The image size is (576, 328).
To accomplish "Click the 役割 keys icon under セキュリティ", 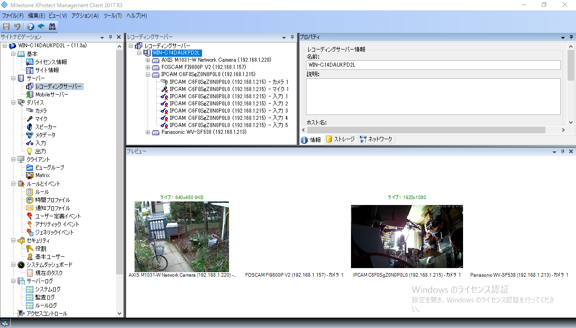I will tap(30, 249).
